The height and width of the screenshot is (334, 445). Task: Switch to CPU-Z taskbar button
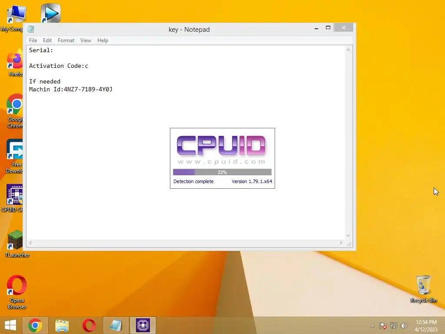pyautogui.click(x=143, y=325)
